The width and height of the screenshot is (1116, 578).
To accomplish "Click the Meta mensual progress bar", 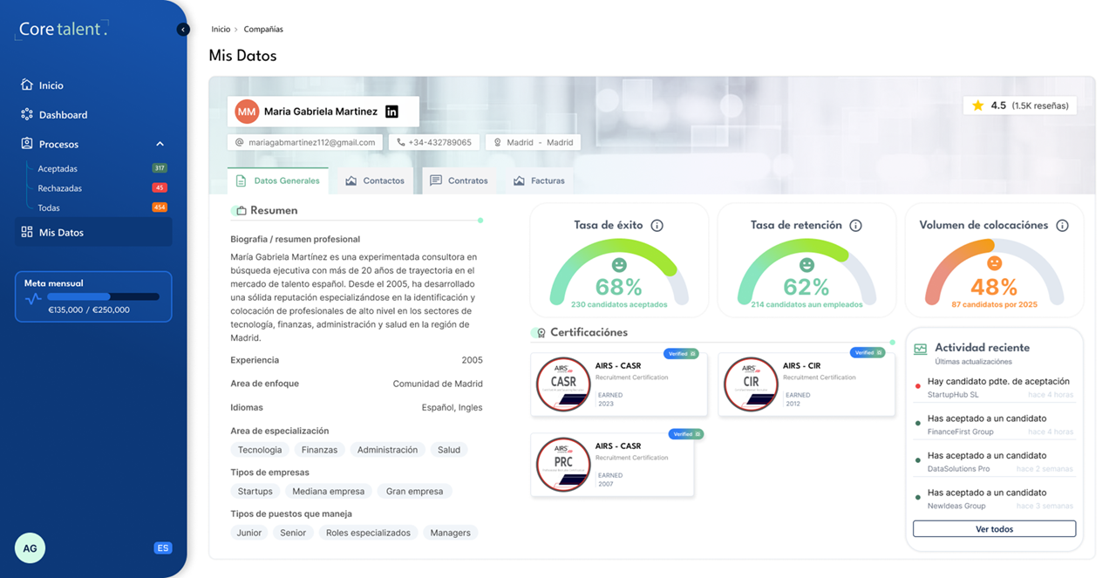I will (x=103, y=297).
